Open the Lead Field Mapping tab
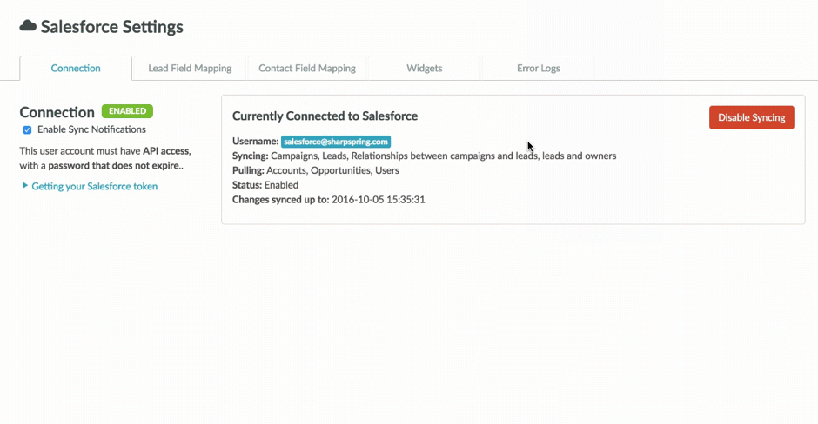818x424 pixels. 190,69
